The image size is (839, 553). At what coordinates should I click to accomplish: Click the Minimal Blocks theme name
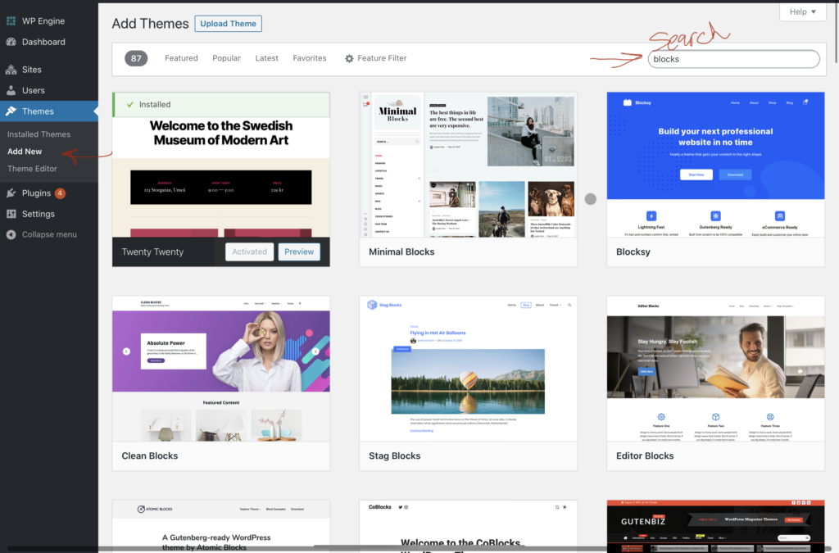click(401, 252)
